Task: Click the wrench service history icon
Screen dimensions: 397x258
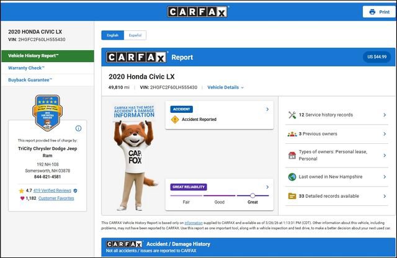Action: tap(292, 115)
